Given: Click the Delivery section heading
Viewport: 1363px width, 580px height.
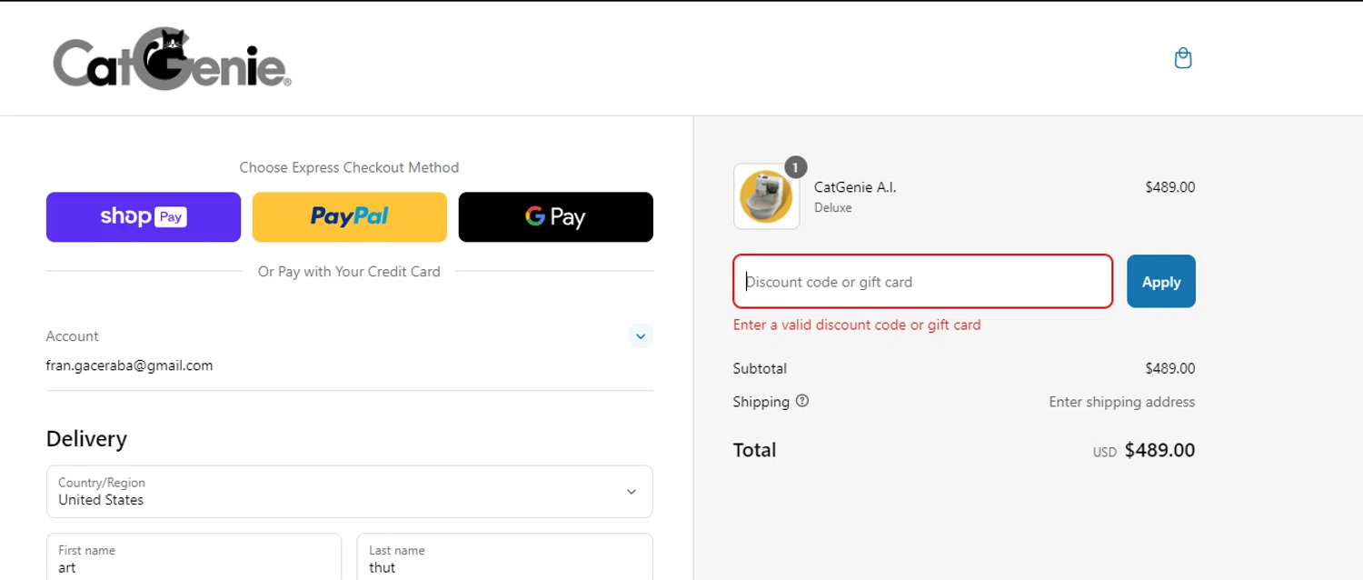Looking at the screenshot, I should (x=86, y=439).
